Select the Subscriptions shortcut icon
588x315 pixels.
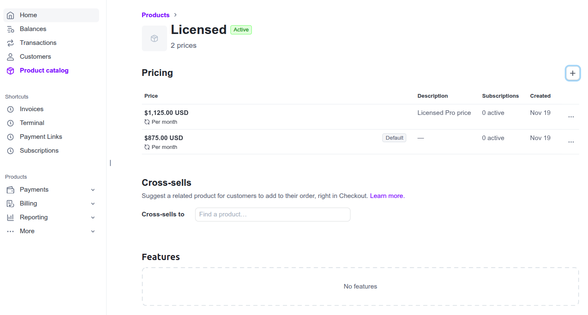[10, 150]
